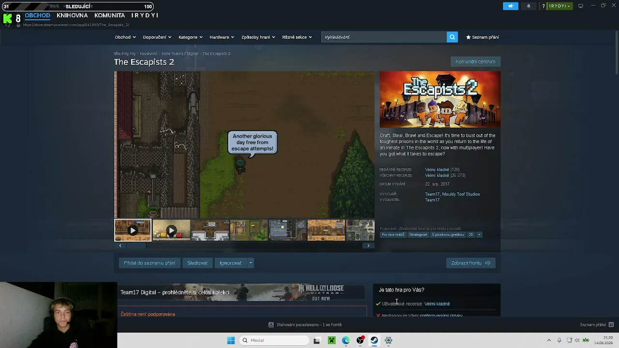This screenshot has height=348, width=619.
Task: Expand the Způsoby hraní dropdown
Action: click(258, 37)
